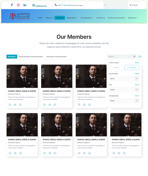Open the City select dropdown

point(124,90)
